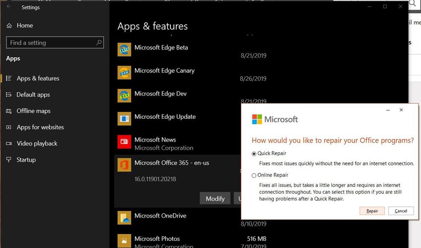The image size is (421, 248).
Task: Click the Microsoft Photos app icon
Action: point(124,241)
